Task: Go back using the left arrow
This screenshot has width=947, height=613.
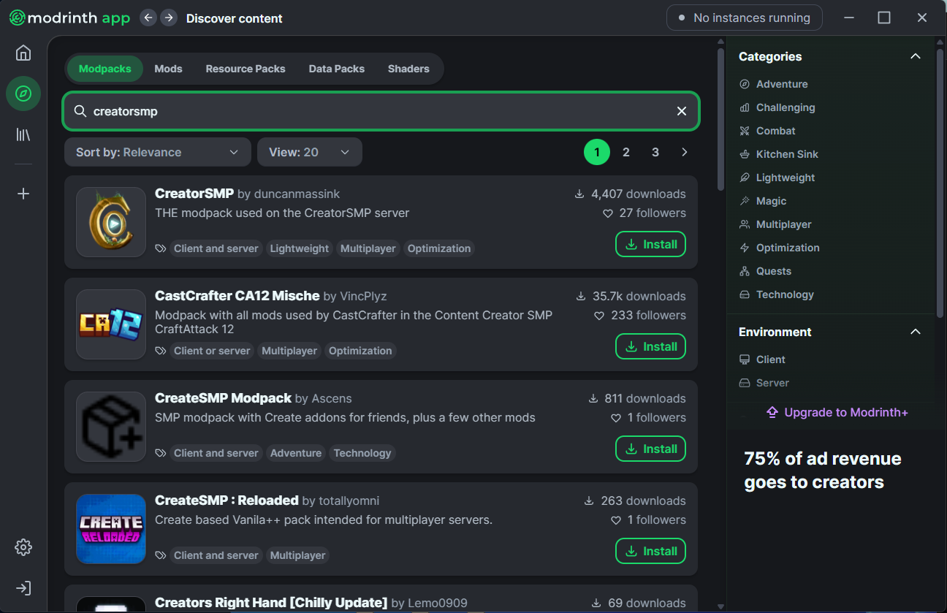Action: 148,18
